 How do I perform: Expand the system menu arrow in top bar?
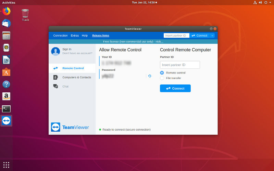[x=270, y=3]
